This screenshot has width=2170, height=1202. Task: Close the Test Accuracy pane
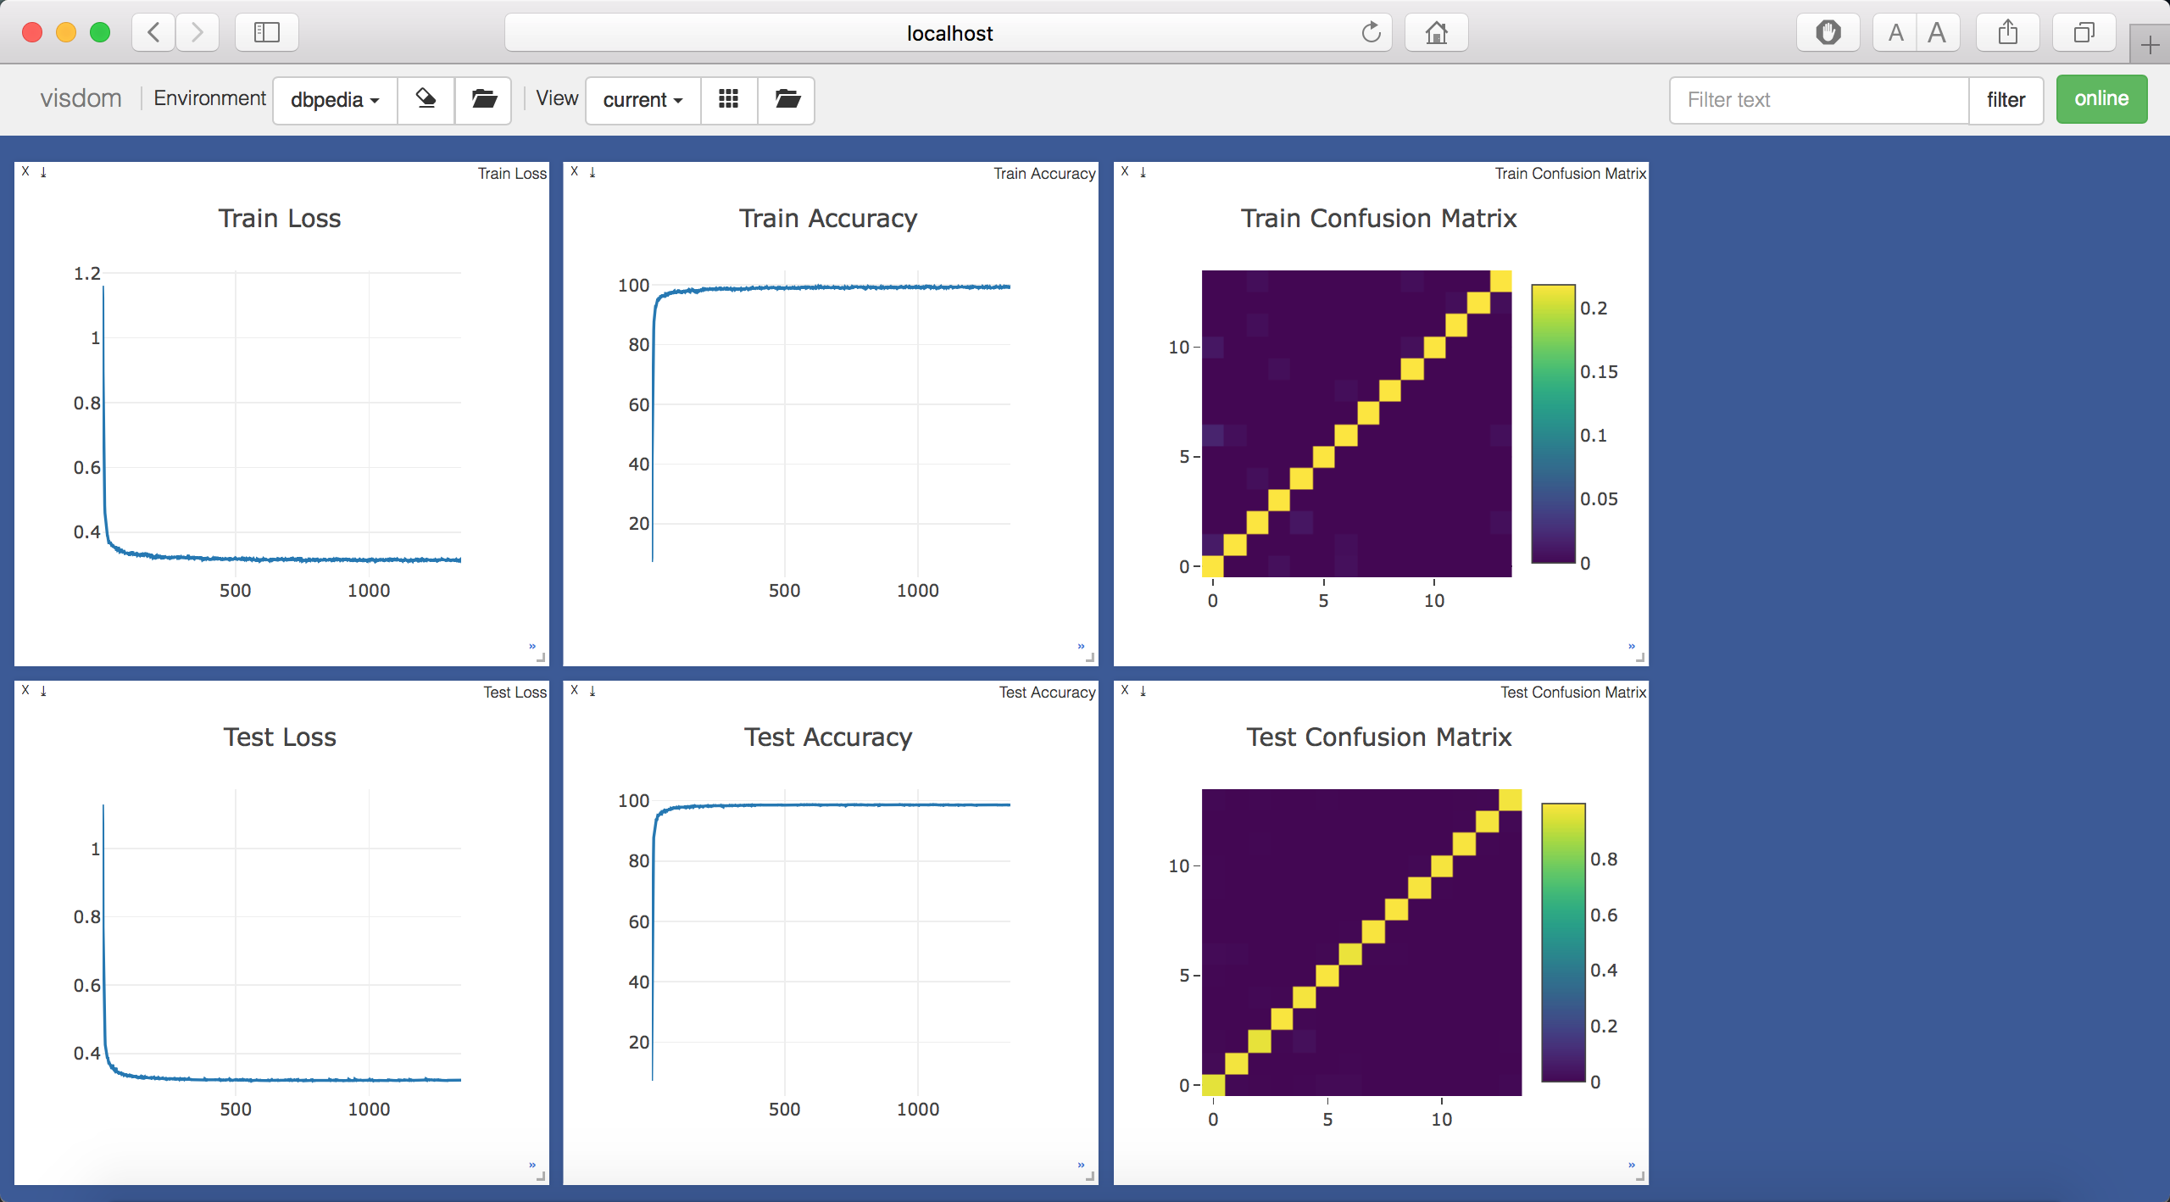click(x=575, y=690)
